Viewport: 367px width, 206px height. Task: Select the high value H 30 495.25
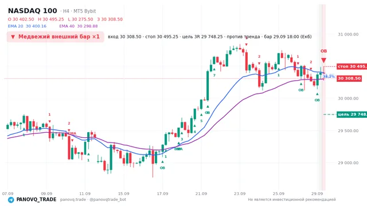(x=51, y=19)
